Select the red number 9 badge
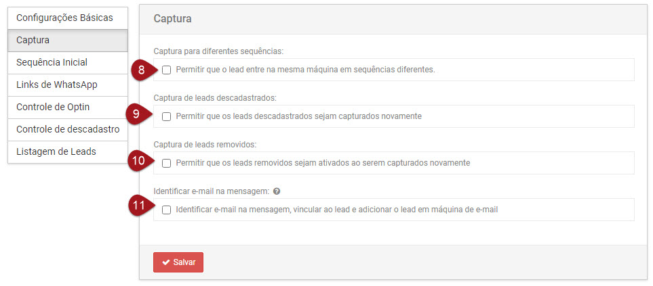 coord(137,114)
